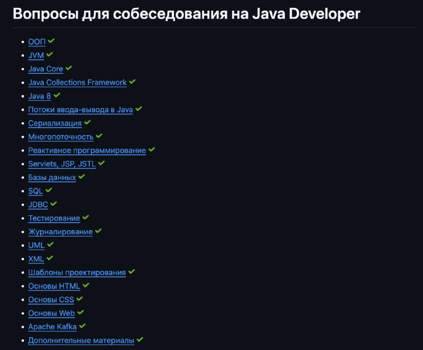
Task: Open the Дополнительные материалы link
Action: coord(81,340)
